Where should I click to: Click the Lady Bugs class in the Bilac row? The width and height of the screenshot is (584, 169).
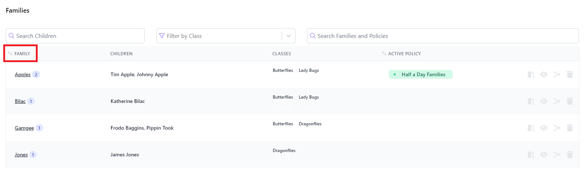pos(309,97)
